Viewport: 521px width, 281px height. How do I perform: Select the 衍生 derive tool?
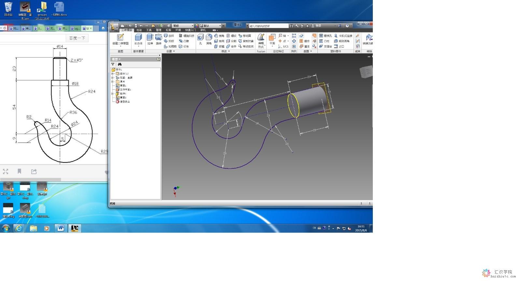coord(184,46)
